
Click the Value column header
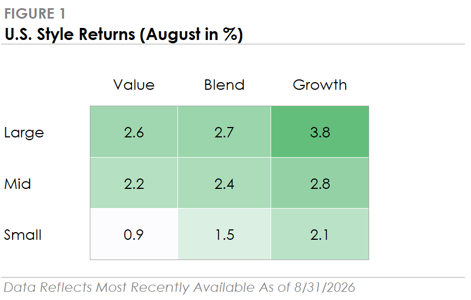134,85
